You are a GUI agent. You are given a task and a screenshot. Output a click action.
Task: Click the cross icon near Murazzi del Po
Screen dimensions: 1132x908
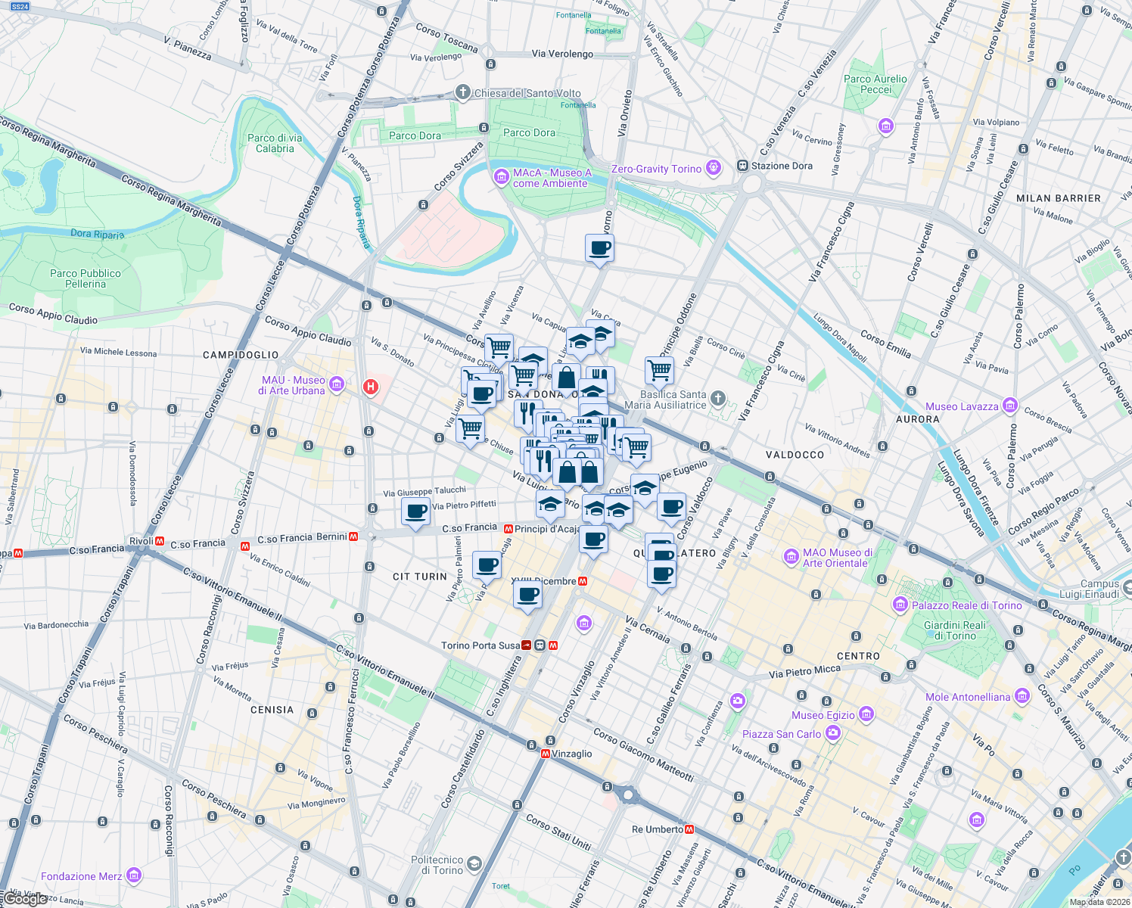click(1124, 857)
